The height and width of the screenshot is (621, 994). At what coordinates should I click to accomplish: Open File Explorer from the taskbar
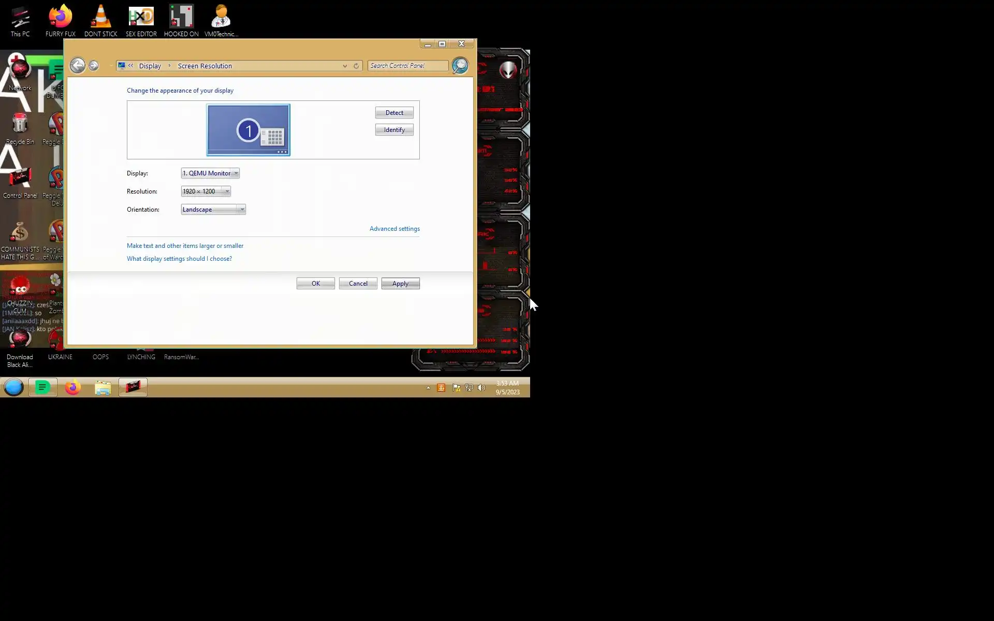103,387
